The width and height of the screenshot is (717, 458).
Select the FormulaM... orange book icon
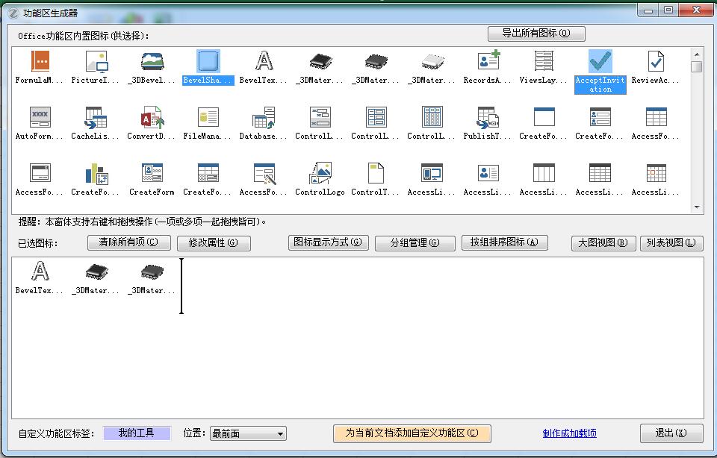pyautogui.click(x=40, y=62)
